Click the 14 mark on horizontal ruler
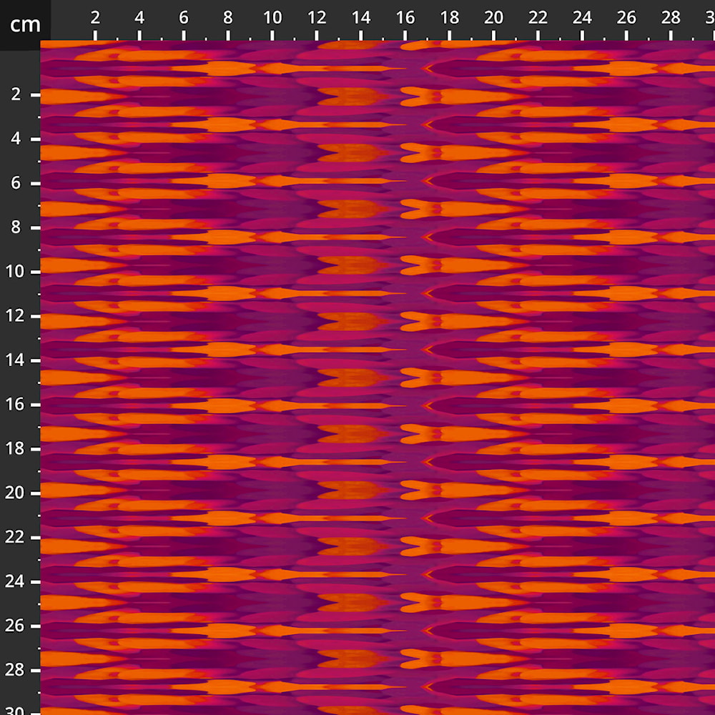Image resolution: width=715 pixels, height=715 pixels. click(361, 19)
